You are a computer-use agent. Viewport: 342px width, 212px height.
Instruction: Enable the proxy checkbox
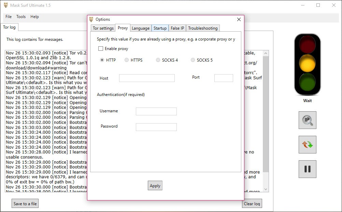click(x=101, y=48)
